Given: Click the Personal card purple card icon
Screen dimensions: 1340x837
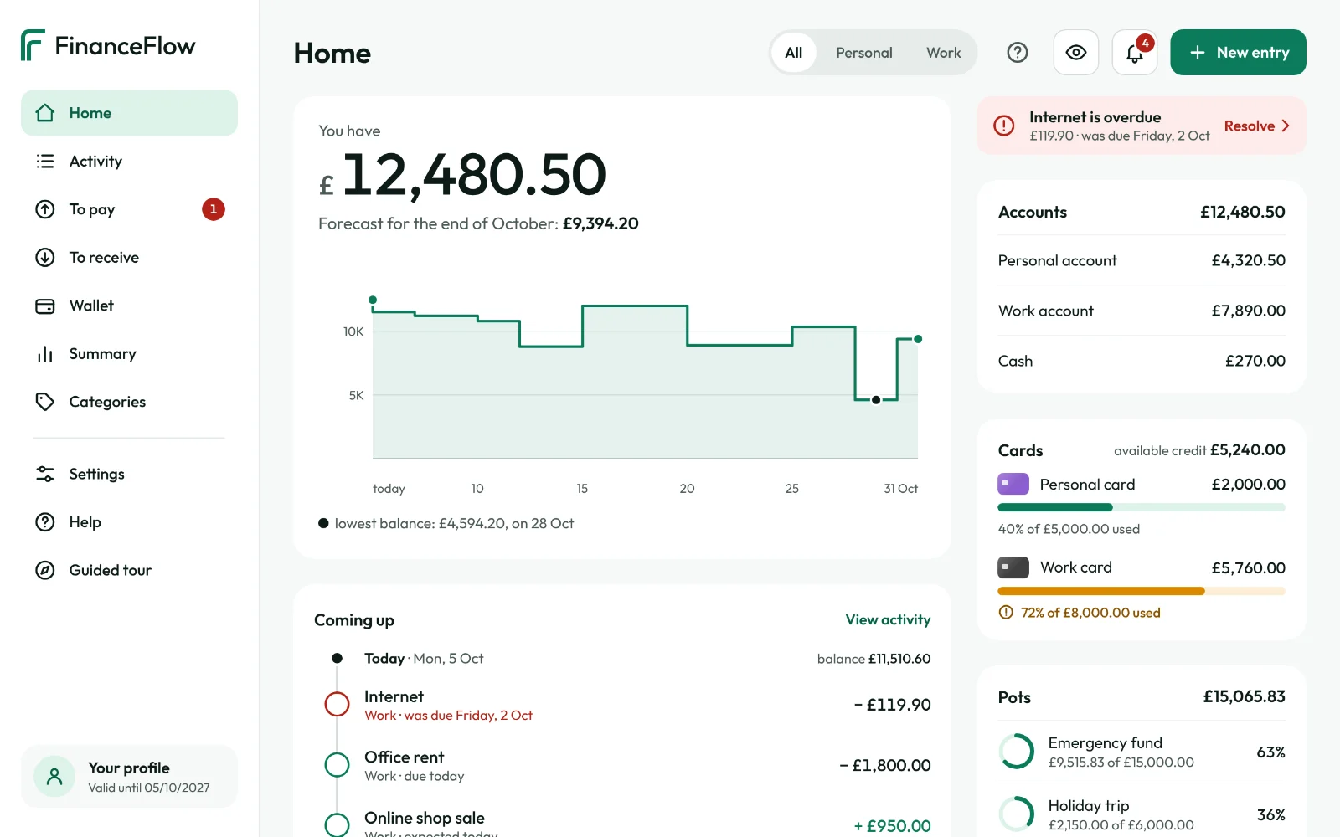Looking at the screenshot, I should [1013, 484].
